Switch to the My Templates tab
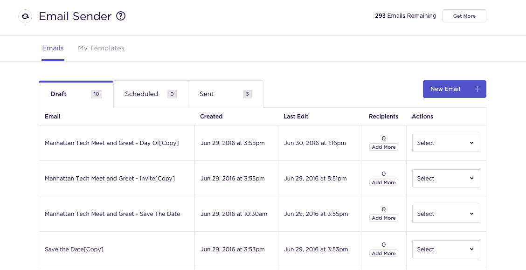Image resolution: width=526 pixels, height=270 pixels. 101,48
